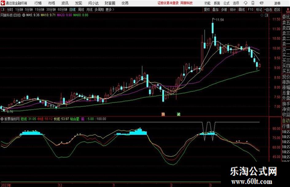The height and width of the screenshot is (187, 290).
Task: Switch to 周线 weekly period
Action: (x=81, y=10)
